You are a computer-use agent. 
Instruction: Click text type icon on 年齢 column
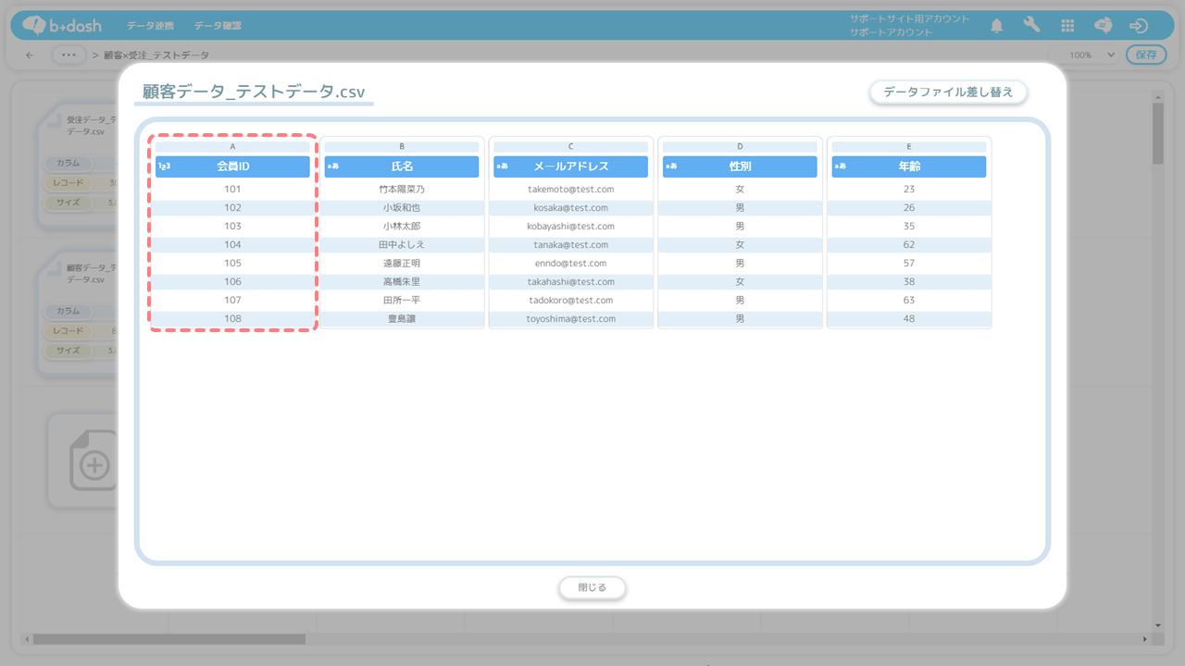840,166
